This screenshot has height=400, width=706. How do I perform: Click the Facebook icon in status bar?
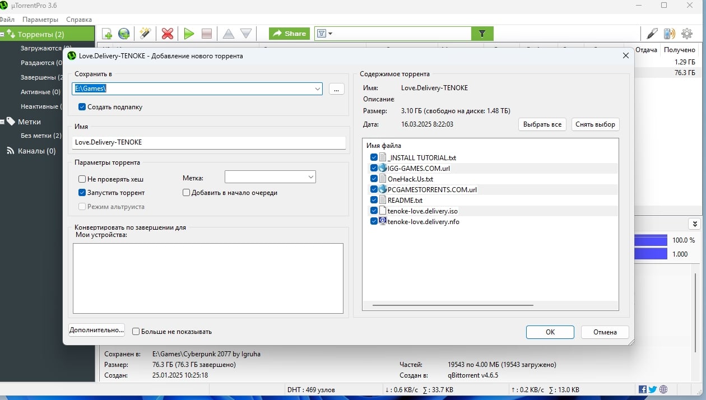(x=643, y=389)
